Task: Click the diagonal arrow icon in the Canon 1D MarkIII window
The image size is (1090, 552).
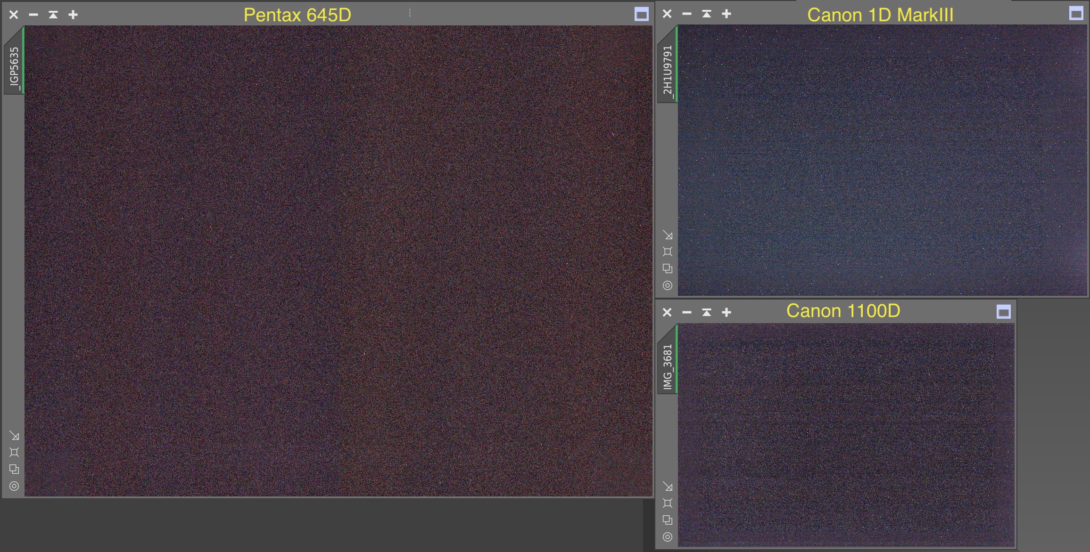Action: 668,235
